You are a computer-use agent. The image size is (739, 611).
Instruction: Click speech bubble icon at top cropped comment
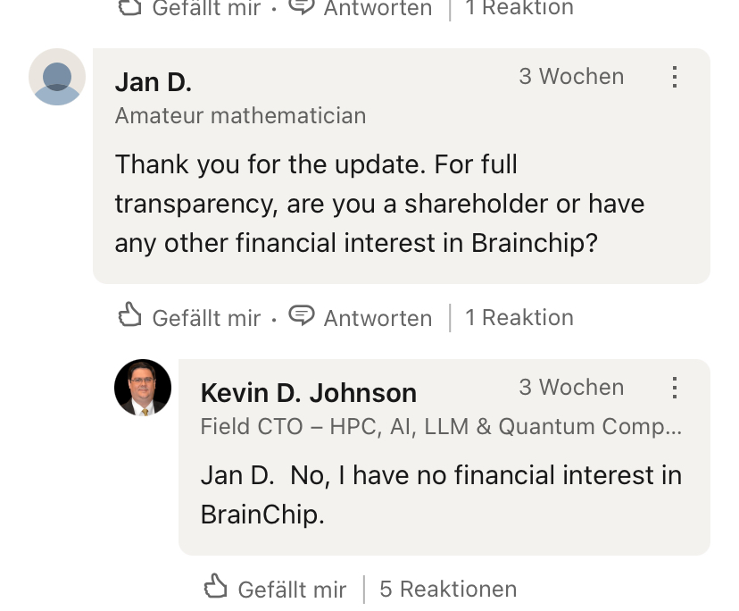click(303, 7)
